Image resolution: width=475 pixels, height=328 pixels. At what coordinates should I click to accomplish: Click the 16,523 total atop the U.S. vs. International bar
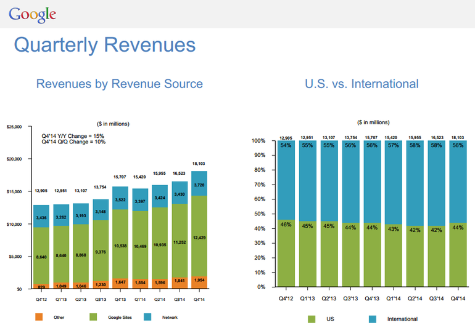tap(437, 138)
